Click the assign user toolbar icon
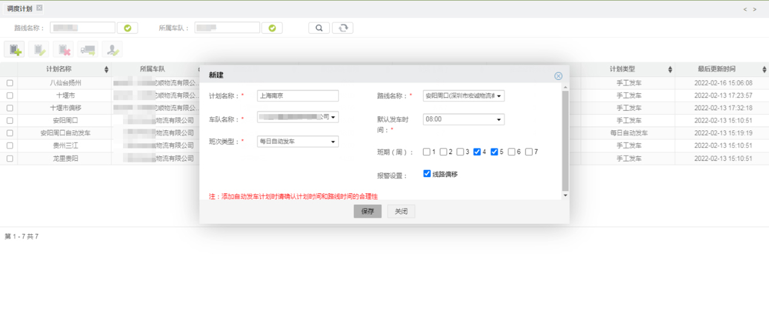Image resolution: width=769 pixels, height=334 pixels. click(x=112, y=50)
